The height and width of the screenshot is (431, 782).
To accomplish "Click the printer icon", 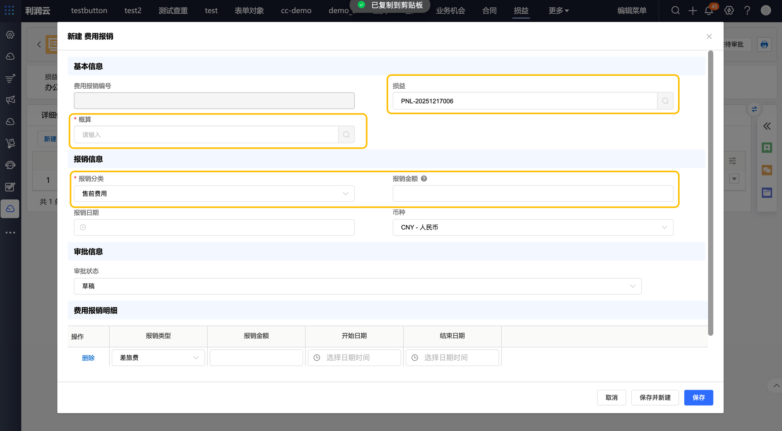I will click(x=764, y=45).
